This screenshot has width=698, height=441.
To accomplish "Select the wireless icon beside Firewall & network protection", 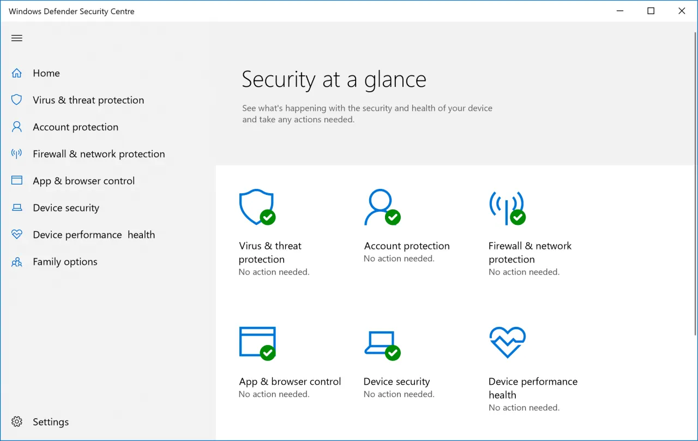I will click(x=16, y=153).
